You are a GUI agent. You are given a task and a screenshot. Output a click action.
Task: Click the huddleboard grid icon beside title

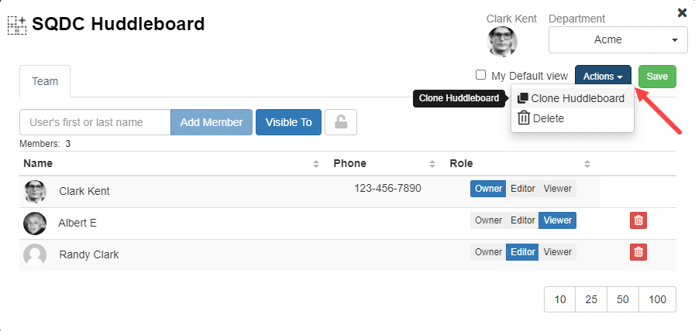coord(17,26)
